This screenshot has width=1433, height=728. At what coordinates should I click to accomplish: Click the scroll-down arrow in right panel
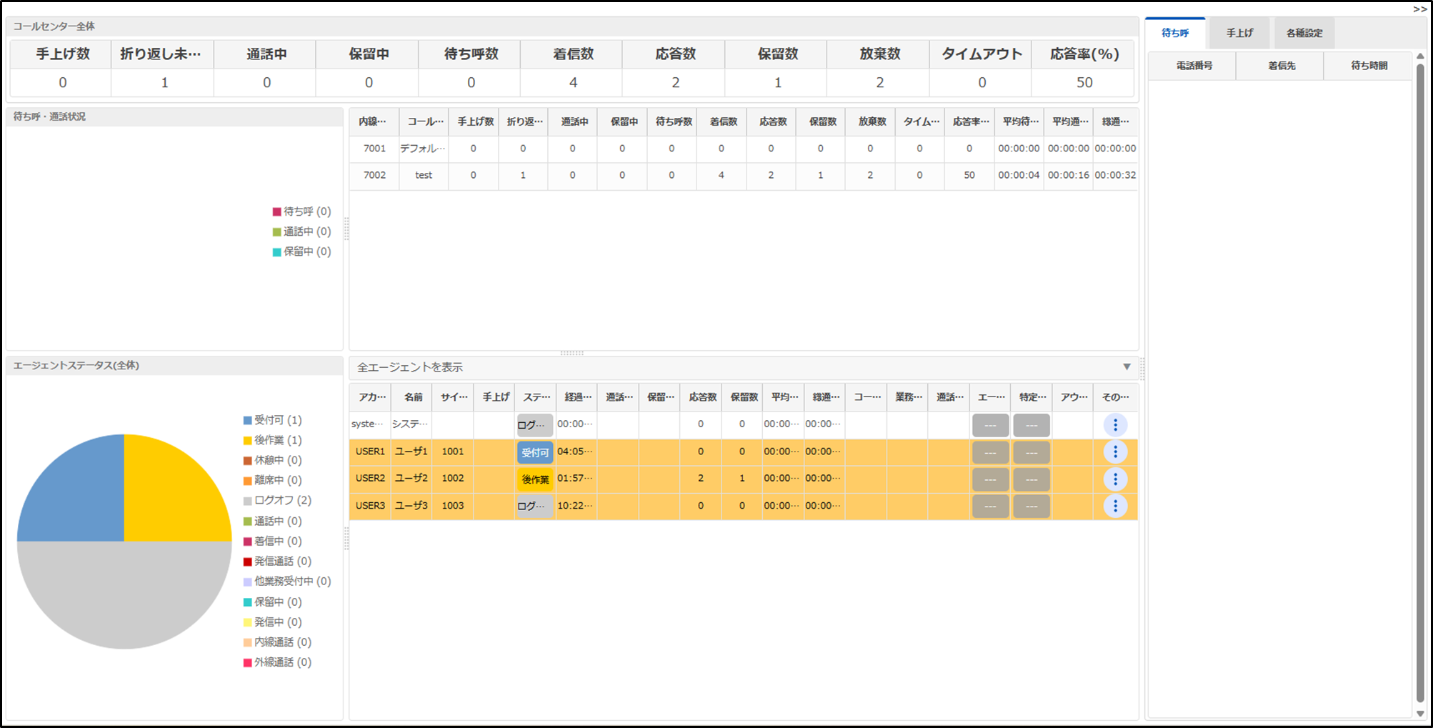pos(1420,713)
